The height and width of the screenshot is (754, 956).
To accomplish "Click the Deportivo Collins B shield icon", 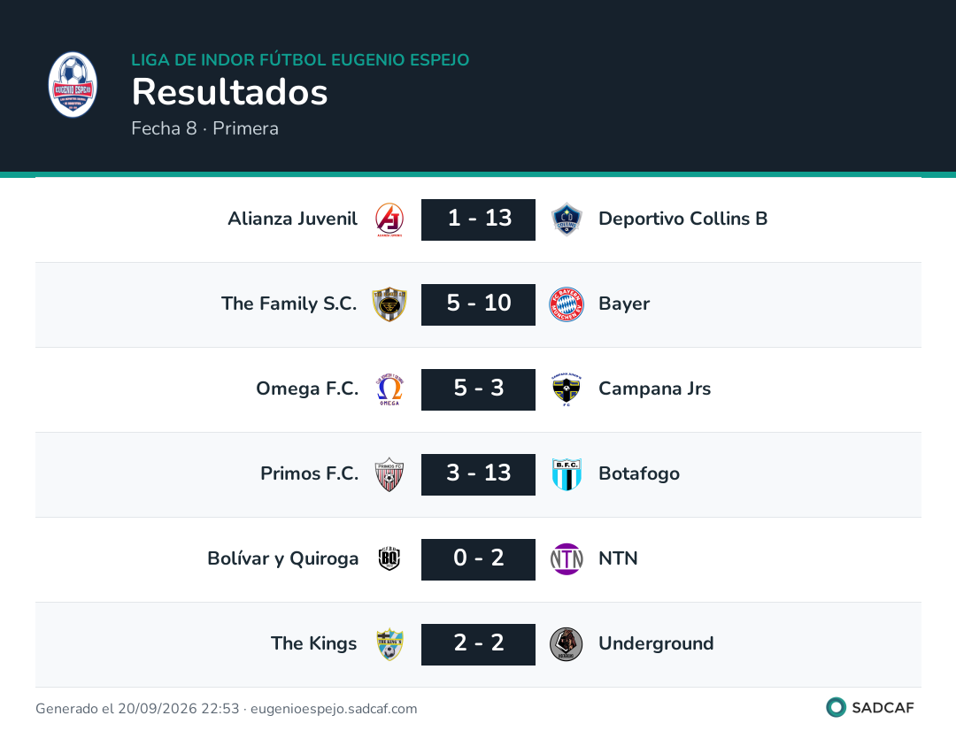I will [567, 219].
